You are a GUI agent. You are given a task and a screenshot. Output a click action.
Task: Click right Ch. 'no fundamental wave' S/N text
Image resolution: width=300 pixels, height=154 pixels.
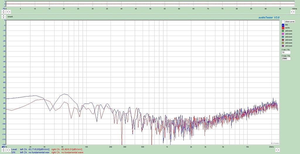(x=72, y=153)
